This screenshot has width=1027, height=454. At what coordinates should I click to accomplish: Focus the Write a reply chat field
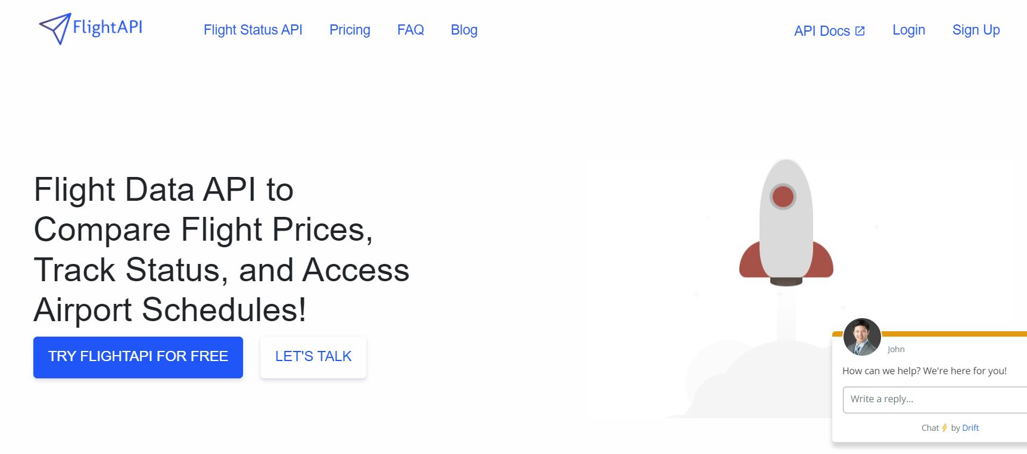click(x=935, y=399)
